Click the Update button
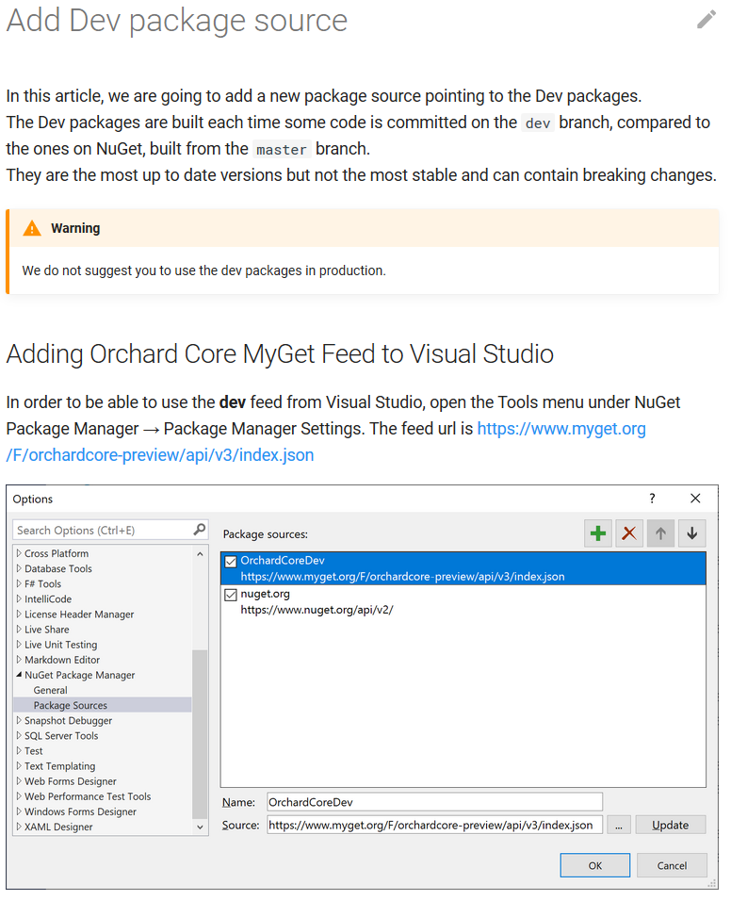Viewport: 731px width, 901px height. [x=670, y=826]
